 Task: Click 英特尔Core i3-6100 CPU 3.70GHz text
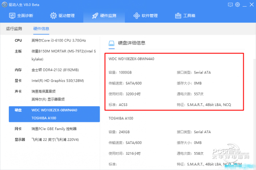coord(59,40)
